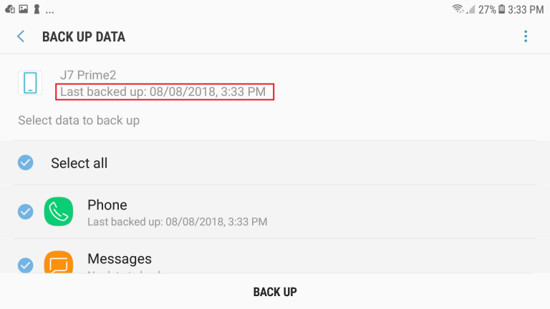
Task: Tap the J7 Prime2 device icon
Action: [30, 83]
